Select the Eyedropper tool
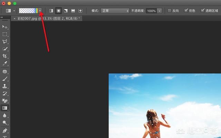Image resolution: width=221 pixels, height=138 pixels. click(x=5, y=63)
